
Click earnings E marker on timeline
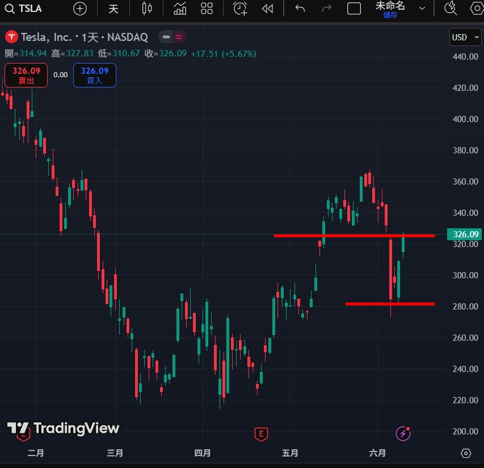click(261, 434)
